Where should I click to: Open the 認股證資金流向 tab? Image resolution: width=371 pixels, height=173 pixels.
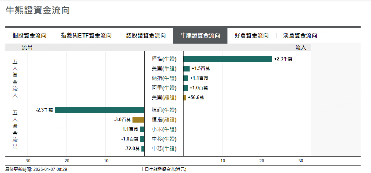click(146, 36)
